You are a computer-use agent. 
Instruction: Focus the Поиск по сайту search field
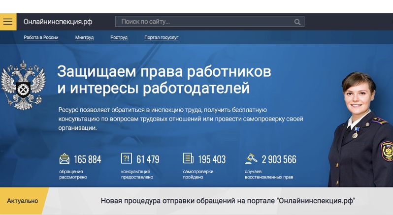pos(209,22)
